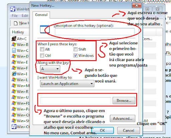Select the Win+B hotkey icon
This screenshot has width=171, height=138.
(14, 45)
